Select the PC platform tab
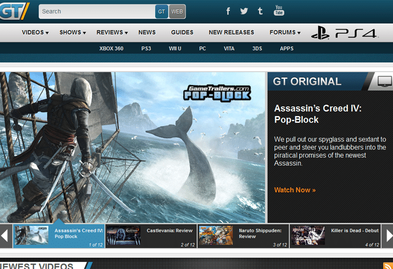This screenshot has height=269, width=393. 202,48
